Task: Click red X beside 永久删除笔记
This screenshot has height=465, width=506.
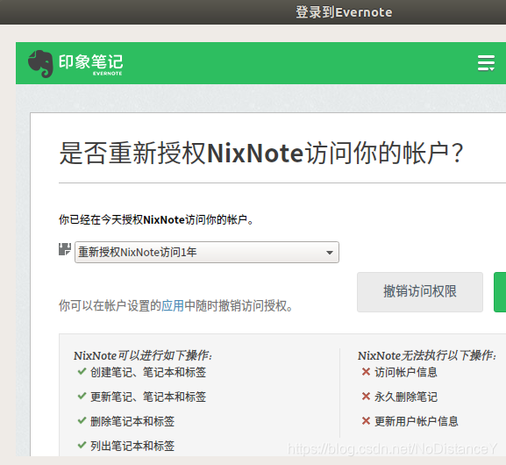Action: click(366, 397)
